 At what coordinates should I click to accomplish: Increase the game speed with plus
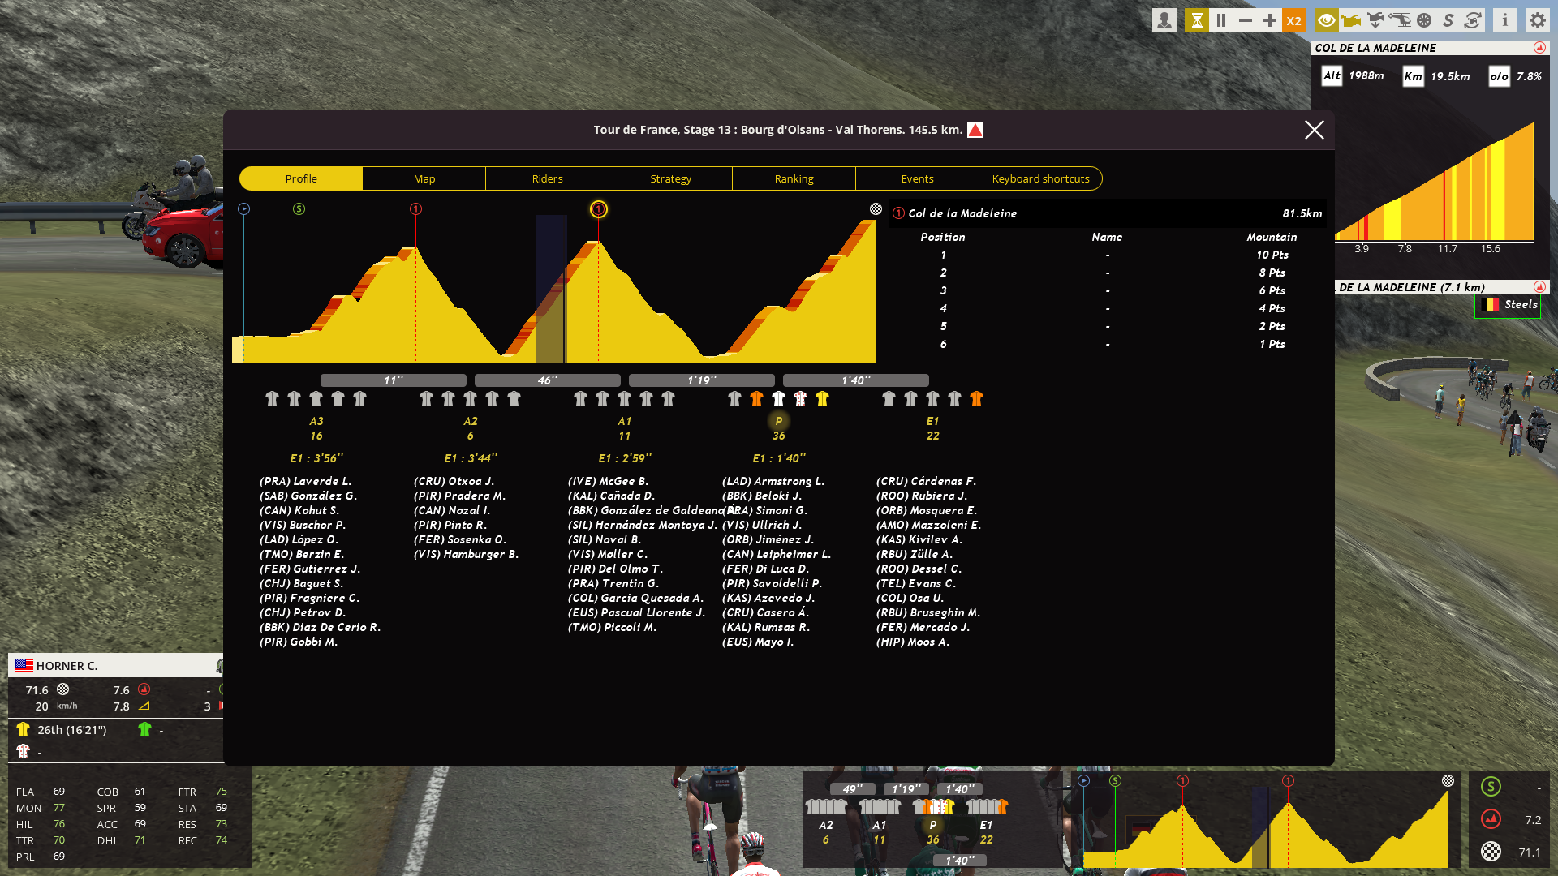point(1270,20)
